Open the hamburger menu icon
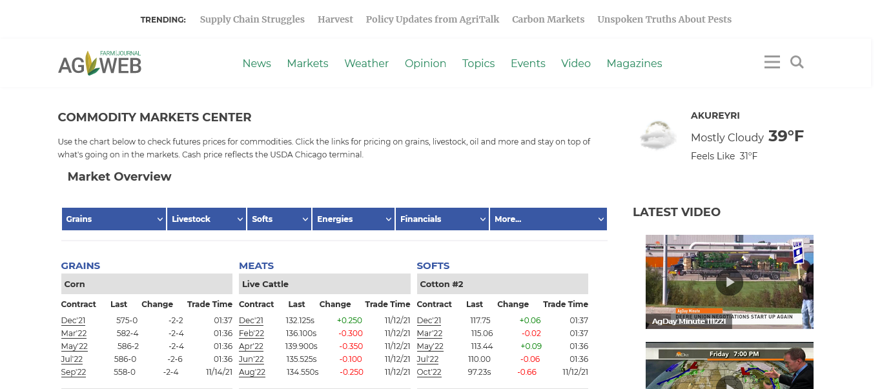 772,62
